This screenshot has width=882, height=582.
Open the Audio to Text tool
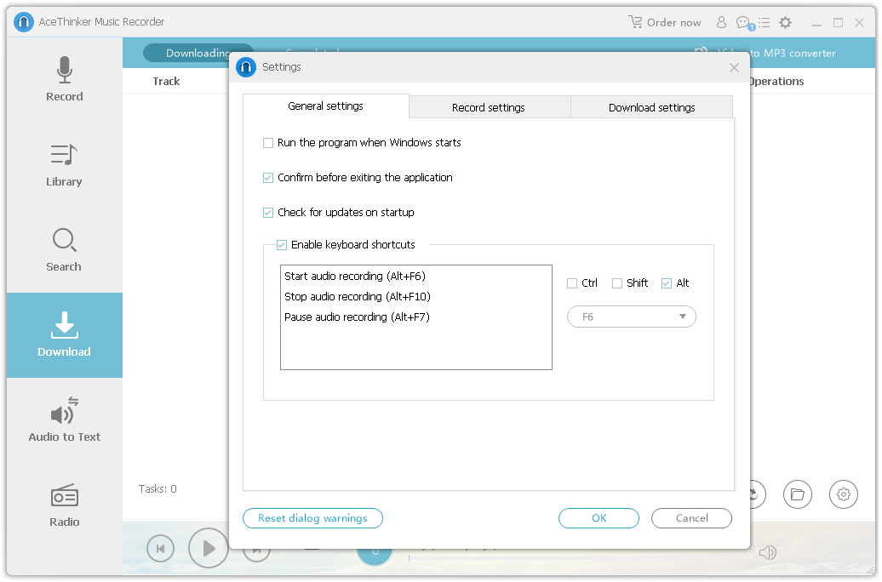click(x=64, y=419)
